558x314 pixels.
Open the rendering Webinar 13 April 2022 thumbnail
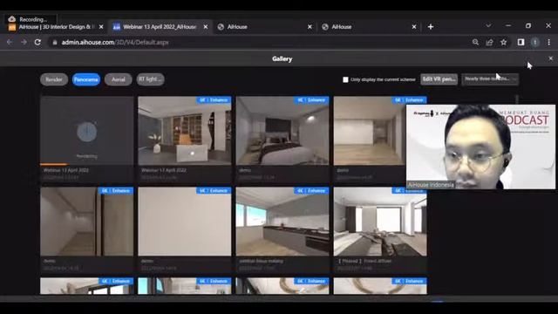coord(87,130)
